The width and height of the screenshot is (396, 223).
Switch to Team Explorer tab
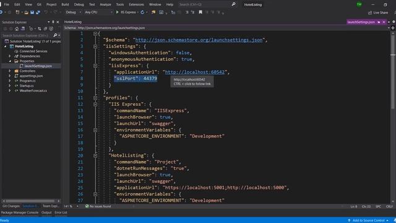(51, 206)
